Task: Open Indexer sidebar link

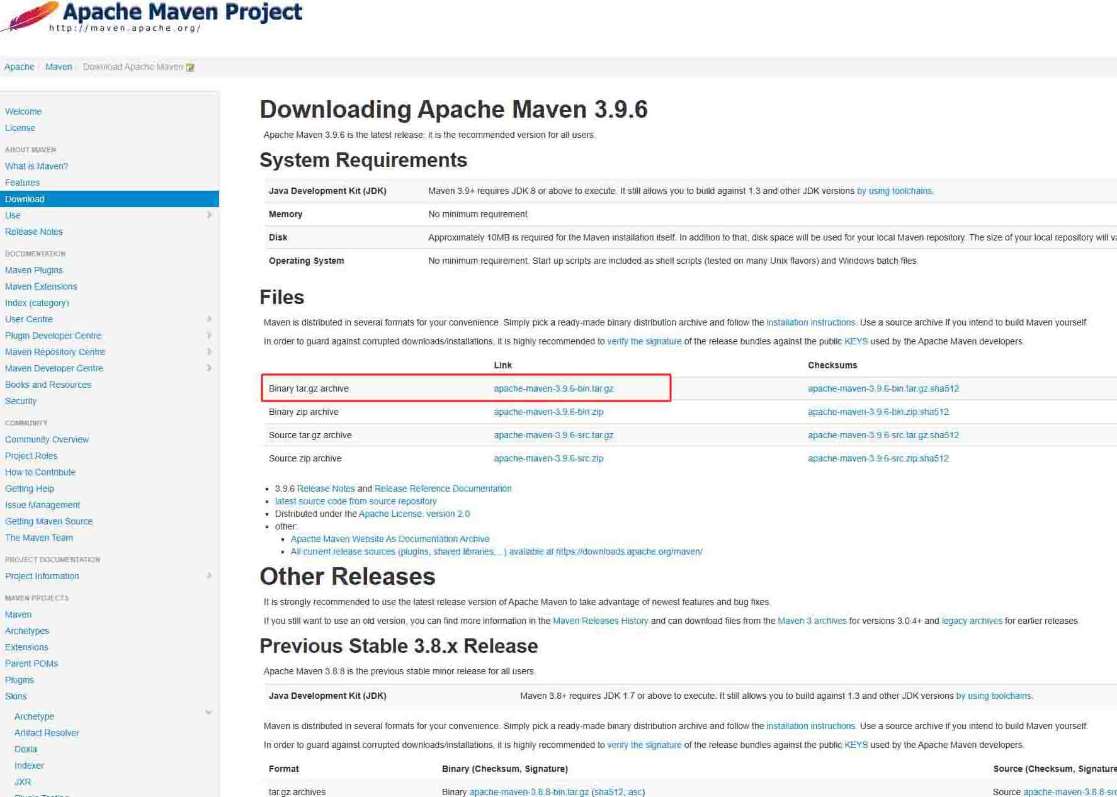Action: [x=29, y=766]
